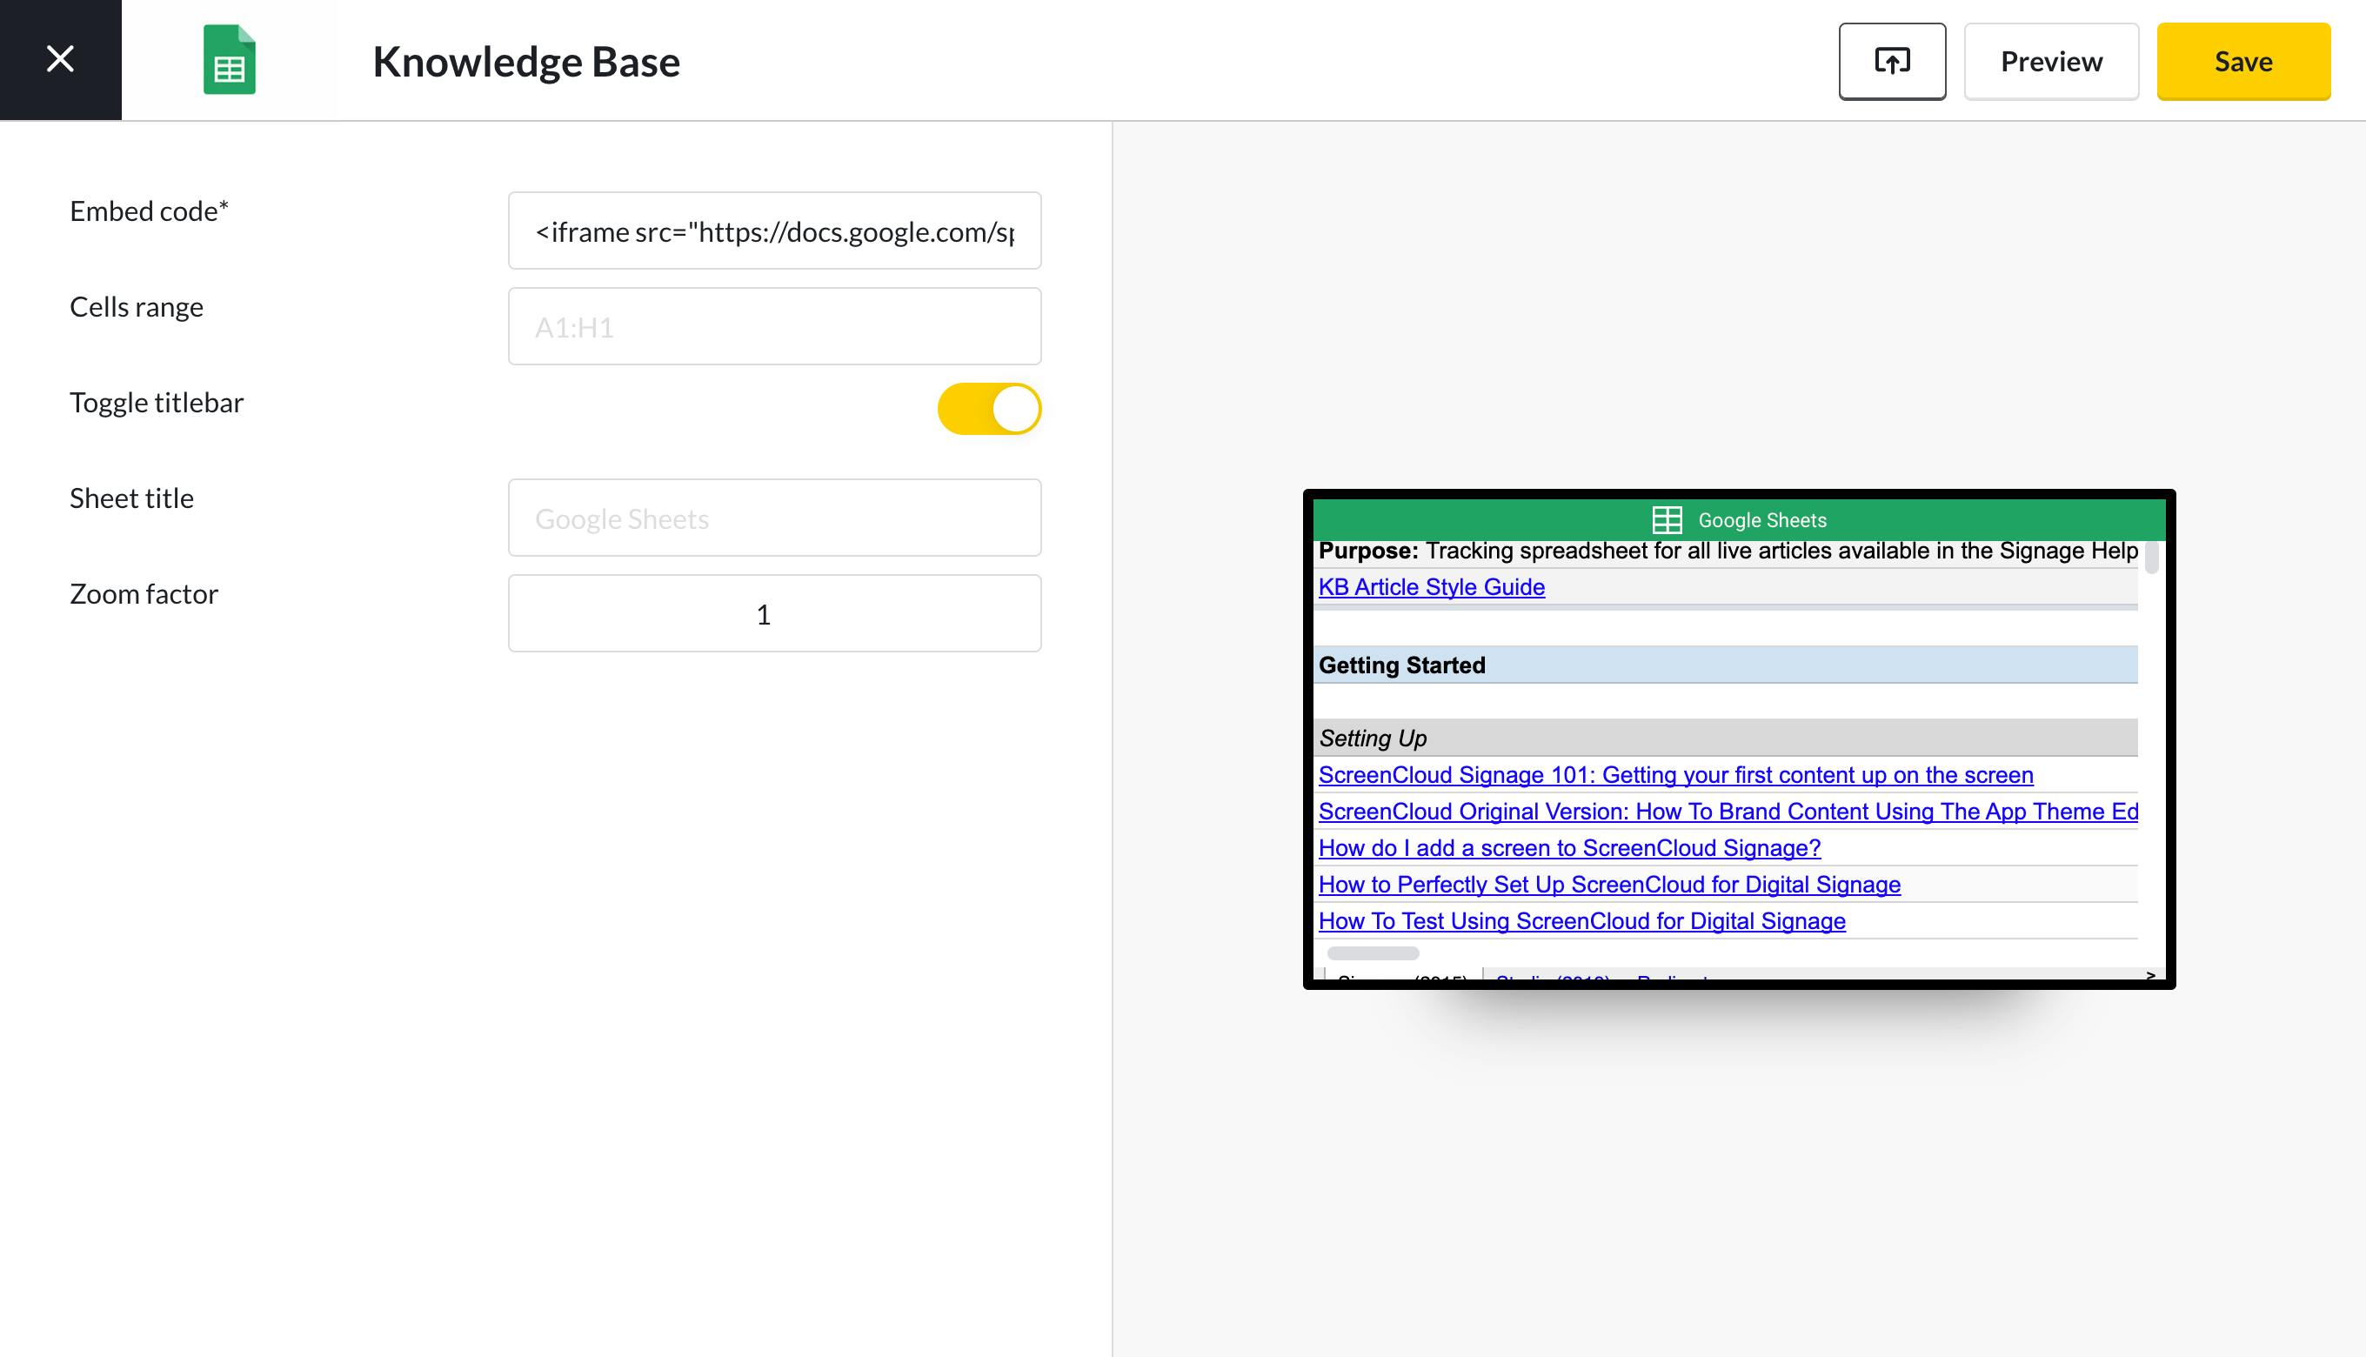Open the Preview
Viewport: 2366px width, 1357px height.
tap(2051, 62)
